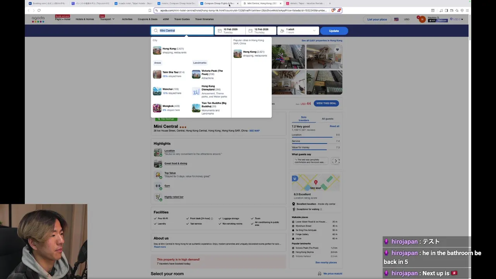Close the Compare Cheap Flights tab
The height and width of the screenshot is (279, 496).
click(238, 3)
